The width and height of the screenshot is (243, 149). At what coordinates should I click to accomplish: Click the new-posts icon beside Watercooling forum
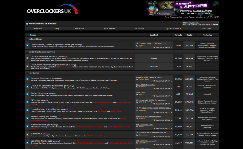coord(27,118)
